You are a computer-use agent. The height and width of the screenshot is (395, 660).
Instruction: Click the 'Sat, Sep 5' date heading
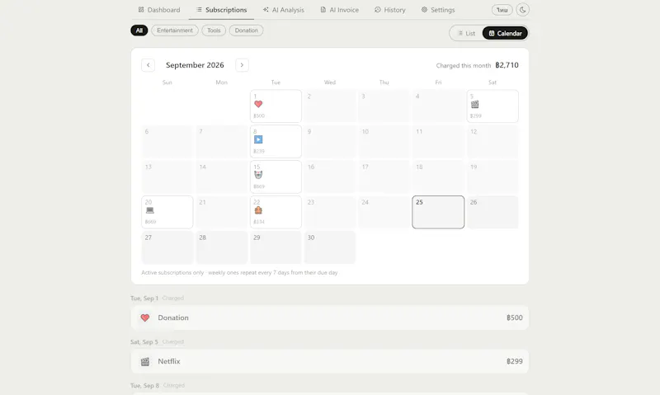tap(144, 341)
